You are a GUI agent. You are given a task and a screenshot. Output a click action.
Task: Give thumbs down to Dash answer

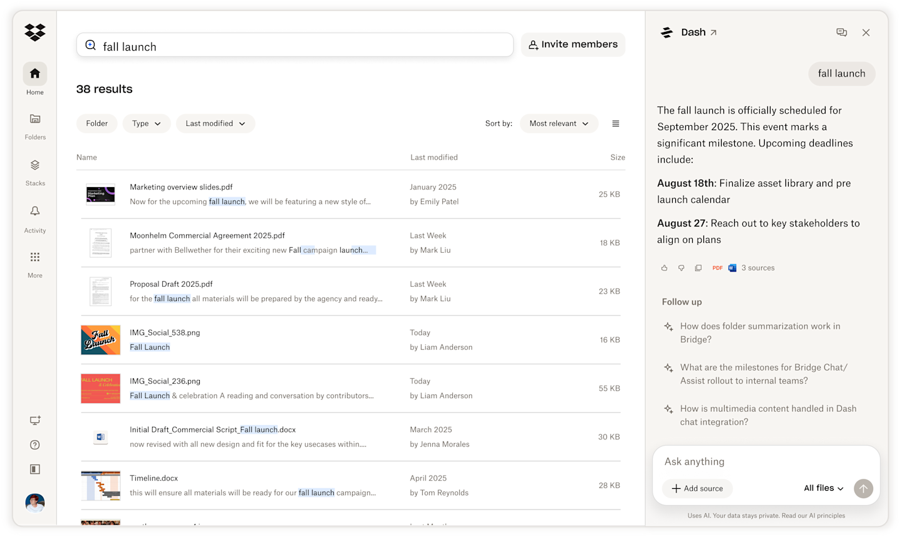pyautogui.click(x=681, y=268)
